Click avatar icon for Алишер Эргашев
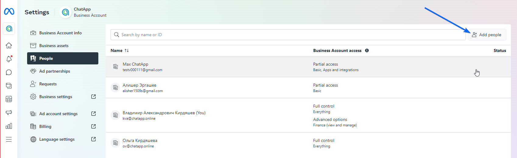517x158 pixels. click(115, 88)
